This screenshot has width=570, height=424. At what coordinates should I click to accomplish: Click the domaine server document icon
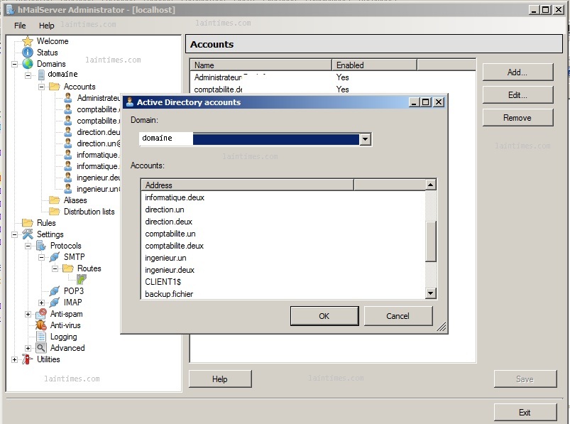click(x=41, y=75)
